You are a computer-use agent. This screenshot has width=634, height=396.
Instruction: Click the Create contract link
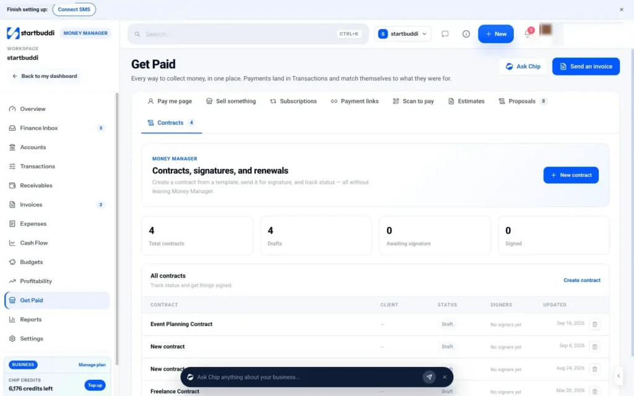[582, 280]
